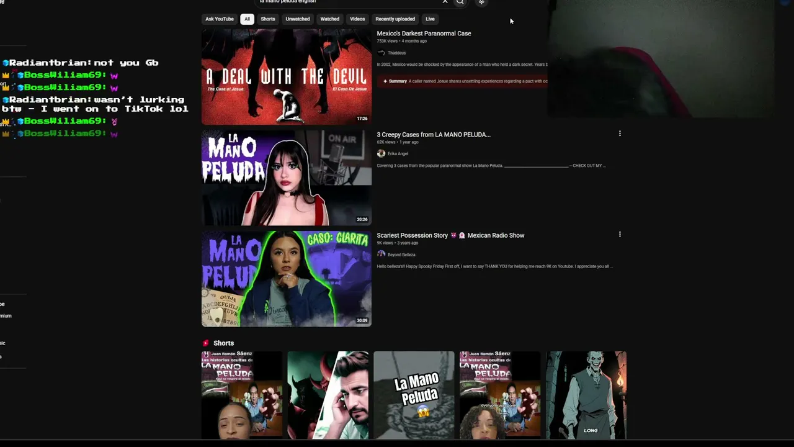Click the Erika Angel channel avatar
The image size is (794, 447).
pos(381,153)
